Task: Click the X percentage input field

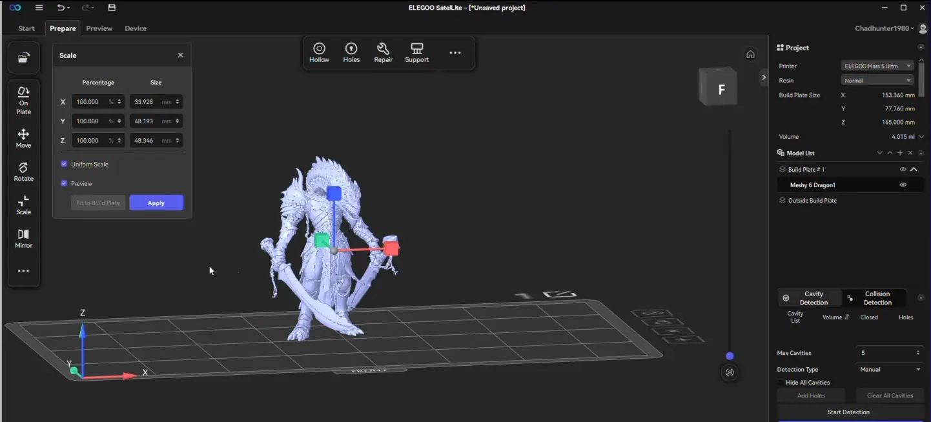Action: click(x=93, y=101)
